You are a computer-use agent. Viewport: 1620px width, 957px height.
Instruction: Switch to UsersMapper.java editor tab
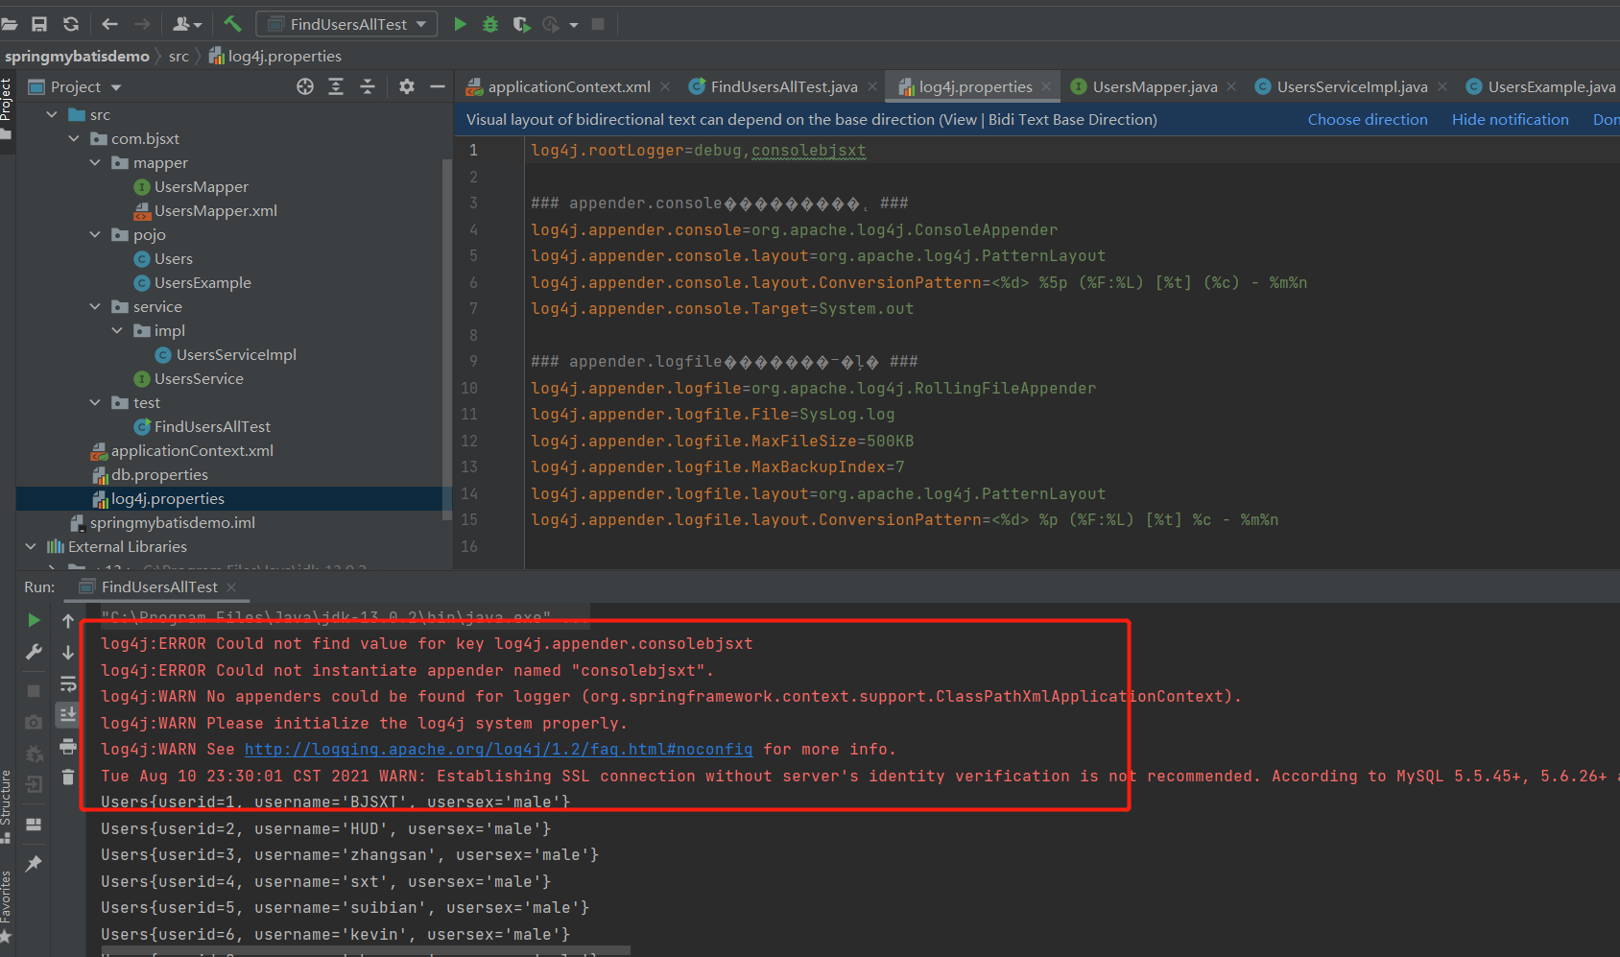[x=1155, y=86]
